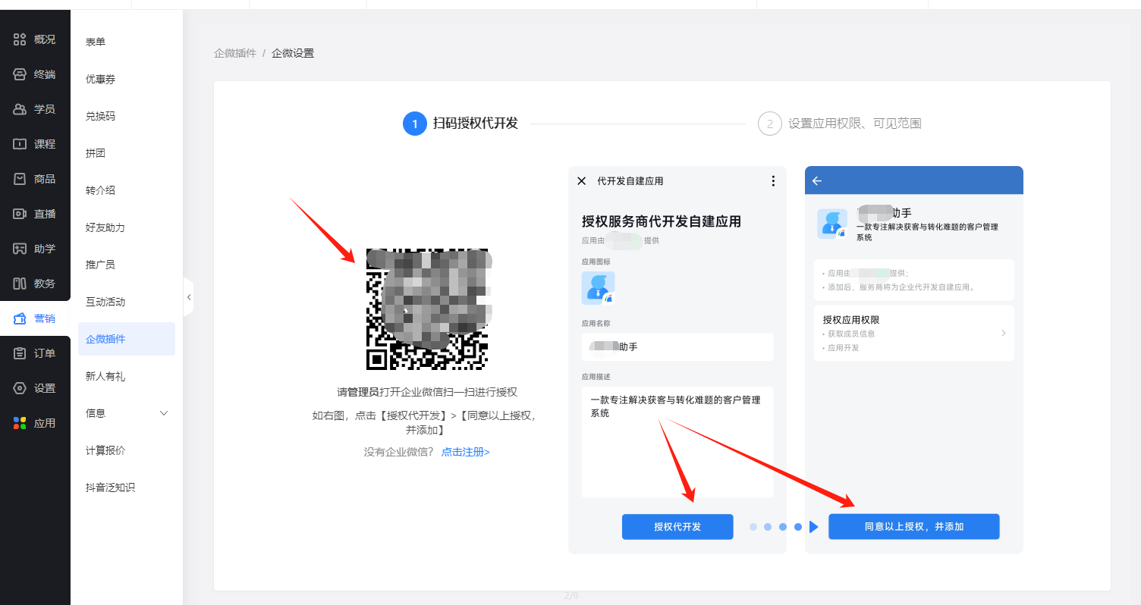The width and height of the screenshot is (1141, 605).
Task: Open the 设置 settings gear icon
Action: coord(20,388)
